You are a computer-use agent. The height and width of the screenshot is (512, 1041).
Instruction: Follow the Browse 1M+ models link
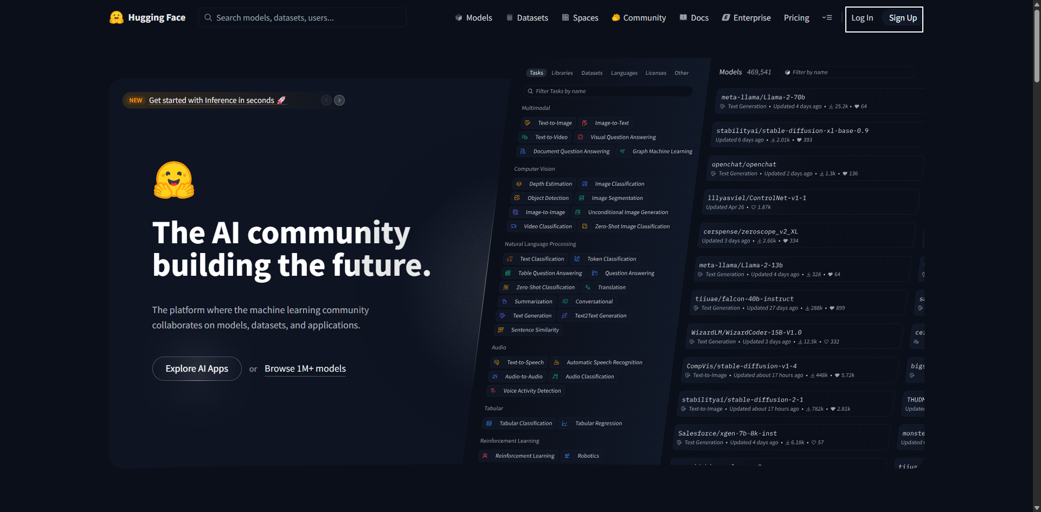coord(305,368)
